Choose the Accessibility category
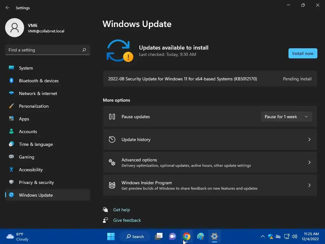325x244 pixels. pyautogui.click(x=48, y=170)
